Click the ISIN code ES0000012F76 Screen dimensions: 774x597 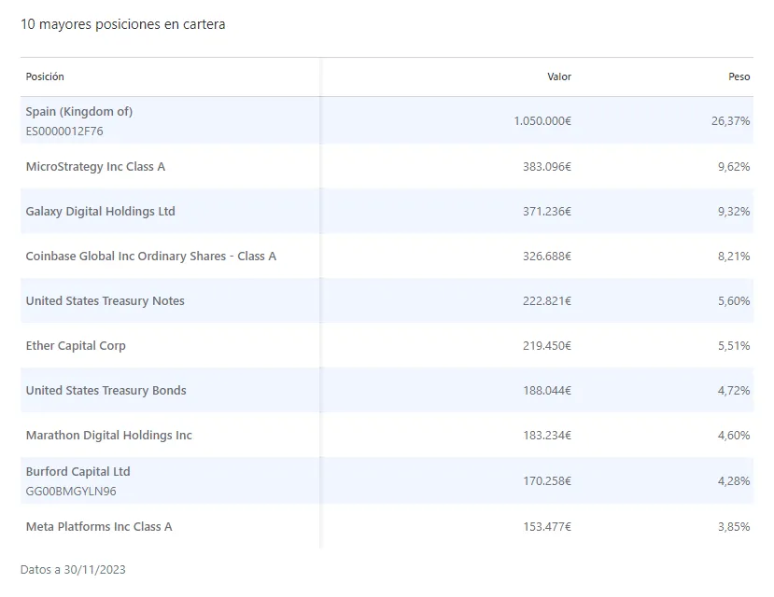pos(64,132)
